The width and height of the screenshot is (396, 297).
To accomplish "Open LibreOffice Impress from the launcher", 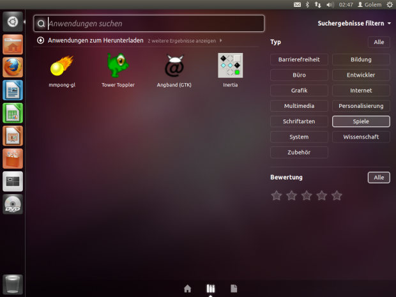I will (x=13, y=136).
